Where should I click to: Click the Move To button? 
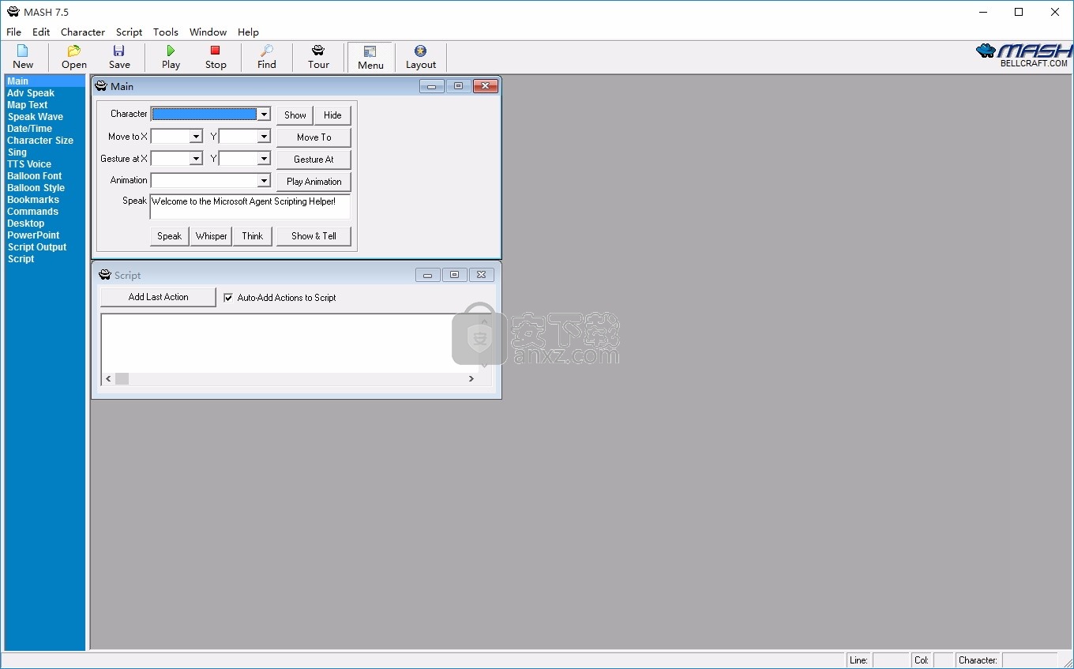[314, 137]
